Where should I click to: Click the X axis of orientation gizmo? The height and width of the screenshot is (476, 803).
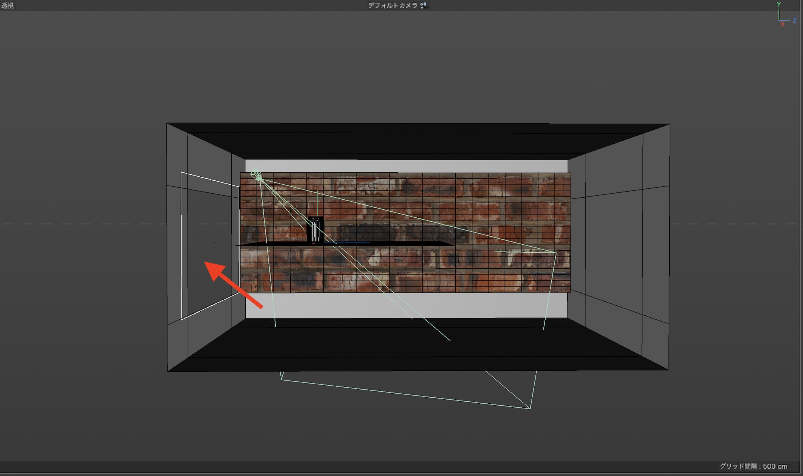click(x=783, y=25)
